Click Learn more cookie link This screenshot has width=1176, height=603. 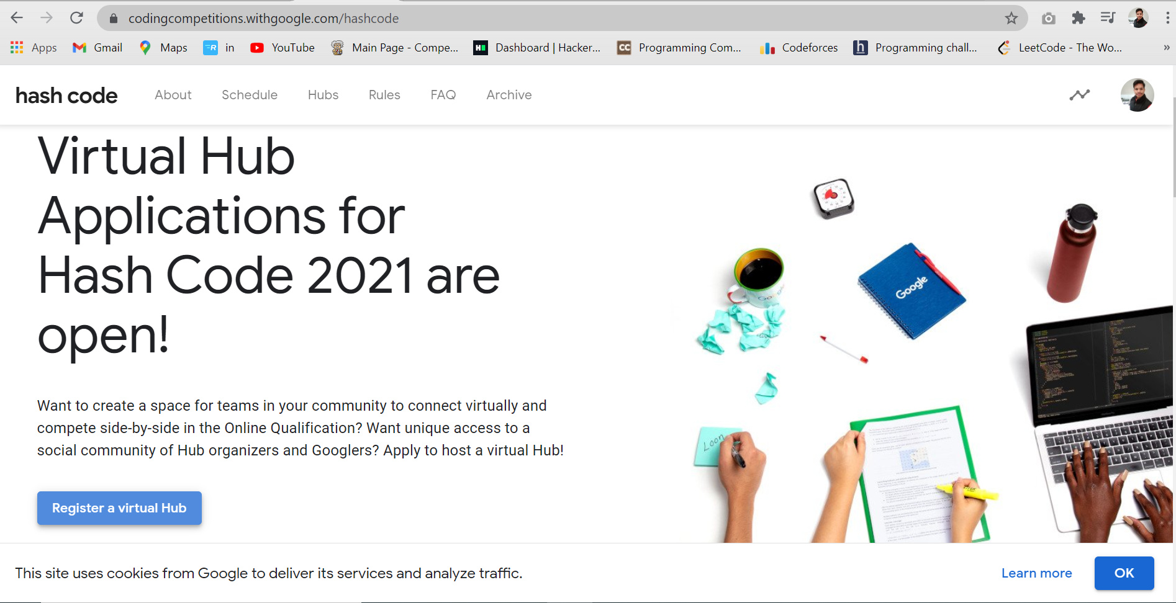tap(1036, 573)
